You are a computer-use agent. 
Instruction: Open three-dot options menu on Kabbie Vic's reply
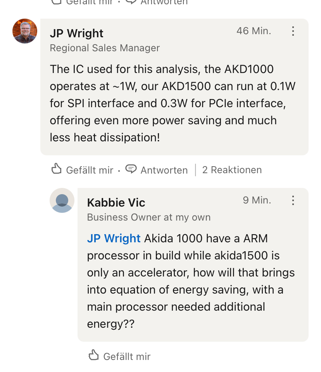[x=293, y=200]
